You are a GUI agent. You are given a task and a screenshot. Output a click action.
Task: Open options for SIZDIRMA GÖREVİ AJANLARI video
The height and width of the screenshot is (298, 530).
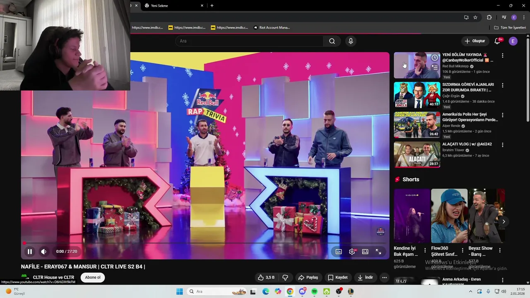pyautogui.click(x=503, y=85)
